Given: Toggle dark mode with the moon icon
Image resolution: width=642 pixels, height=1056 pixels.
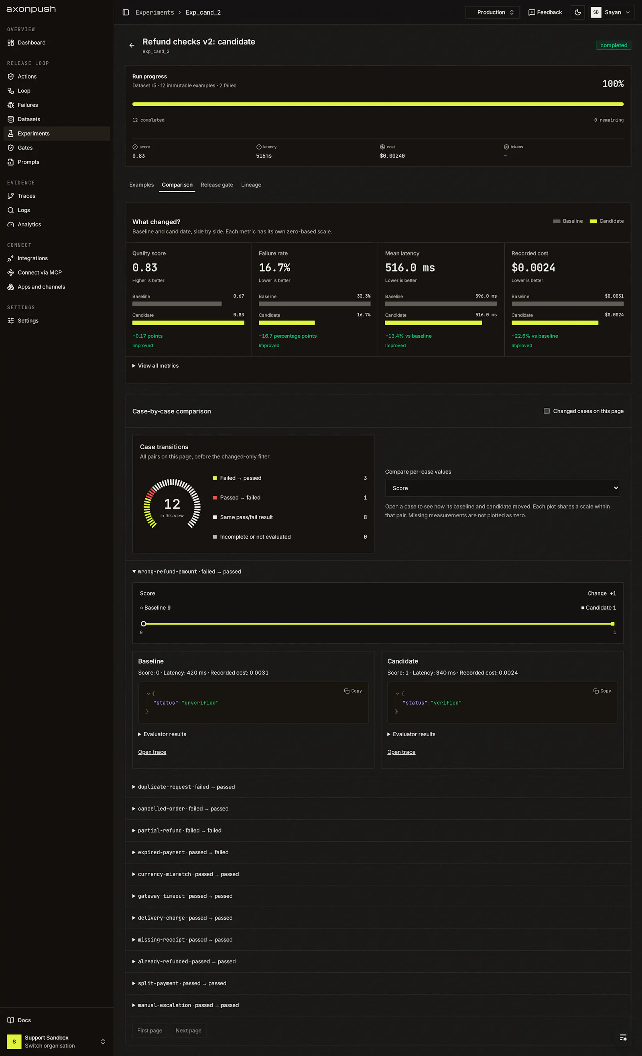Looking at the screenshot, I should click(578, 12).
